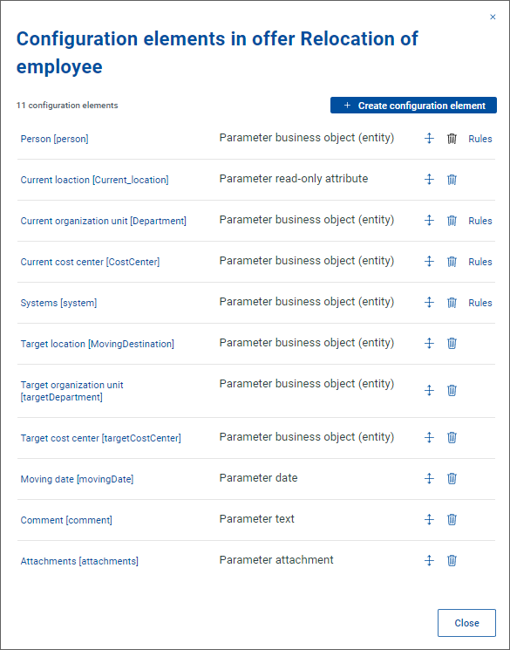The height and width of the screenshot is (650, 510).
Task: Open Current cost center [CostCenter] link
Action: coord(90,262)
